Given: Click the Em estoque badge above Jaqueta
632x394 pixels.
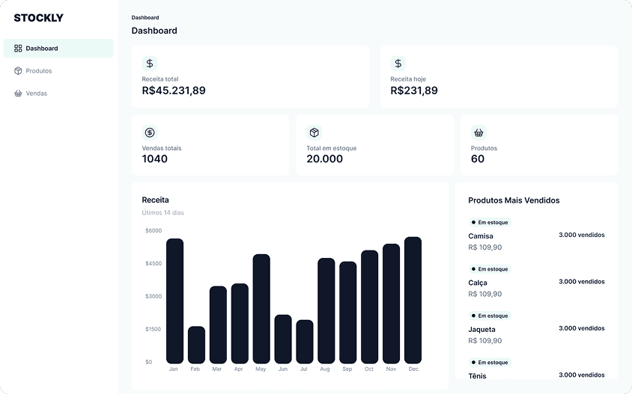Looking at the screenshot, I should tap(490, 315).
